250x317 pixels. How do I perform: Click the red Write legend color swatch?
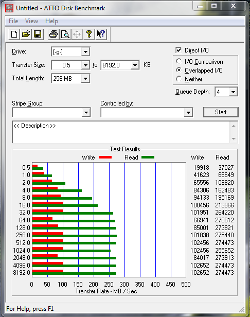pyautogui.click(x=105, y=157)
